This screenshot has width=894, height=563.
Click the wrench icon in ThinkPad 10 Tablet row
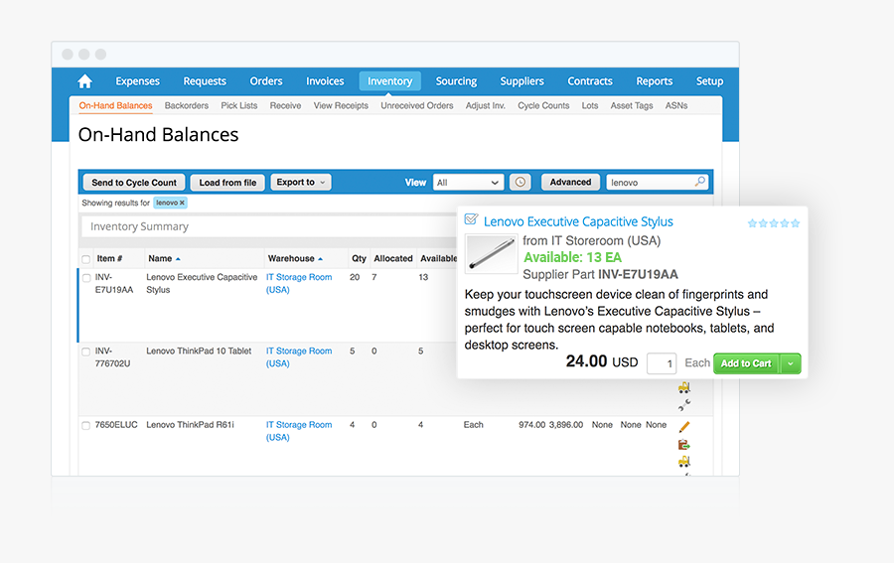click(x=684, y=405)
